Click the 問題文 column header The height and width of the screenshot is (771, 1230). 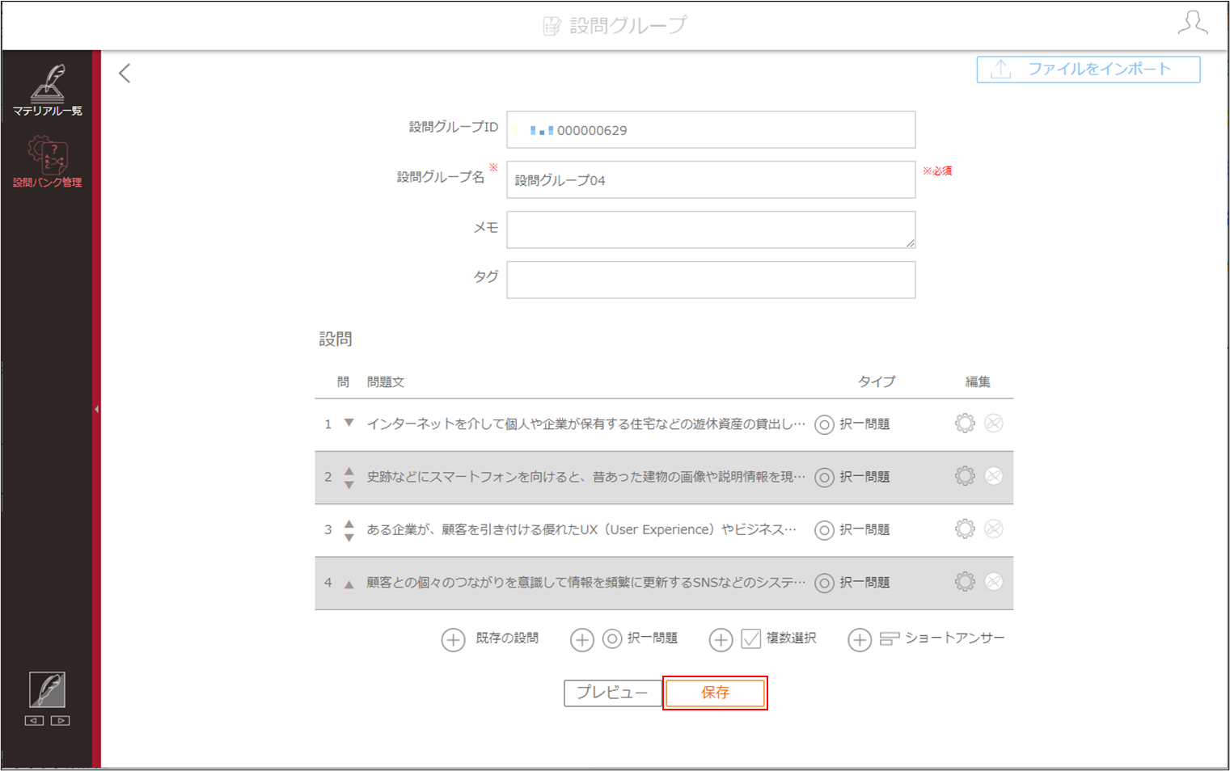386,381
